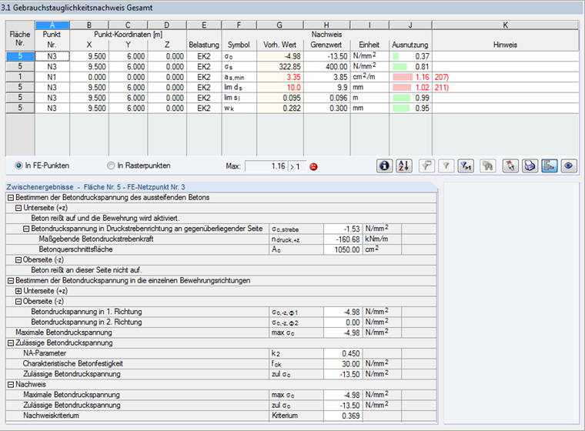Screen dimensions: 585x431
Task: Click the 'Hinweis' column header
Action: (506, 45)
